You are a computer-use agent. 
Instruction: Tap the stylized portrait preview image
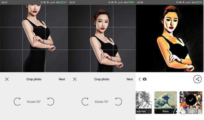coord(170,38)
